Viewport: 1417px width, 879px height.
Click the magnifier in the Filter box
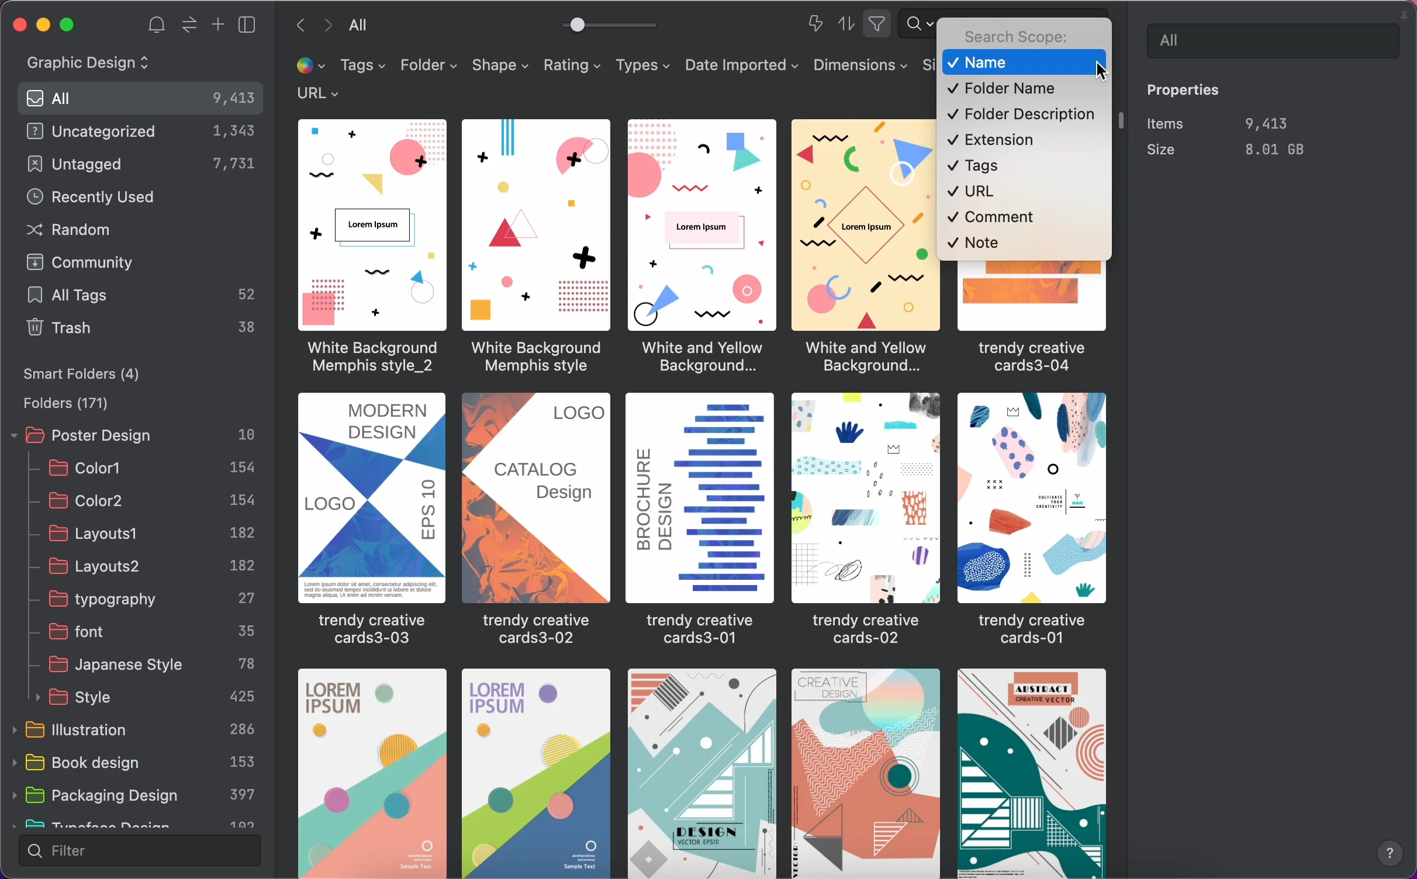tap(34, 851)
